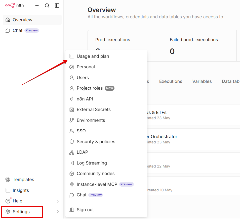
Task: Click the Project roles person icon
Action: 72,88
